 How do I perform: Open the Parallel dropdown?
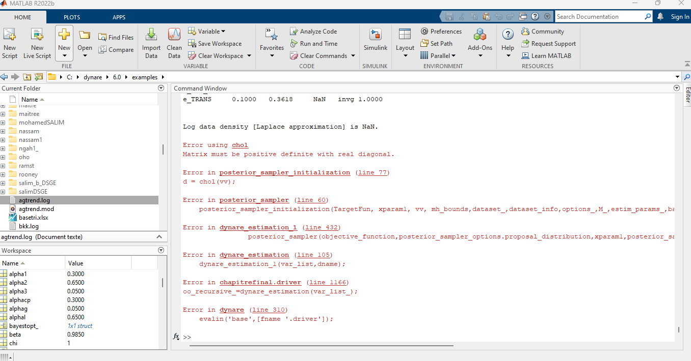(x=438, y=55)
